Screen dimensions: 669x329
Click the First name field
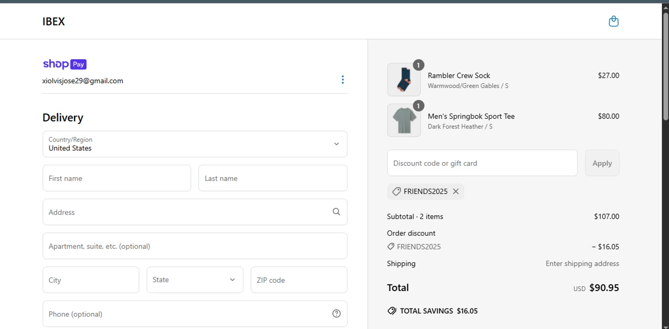pos(117,178)
